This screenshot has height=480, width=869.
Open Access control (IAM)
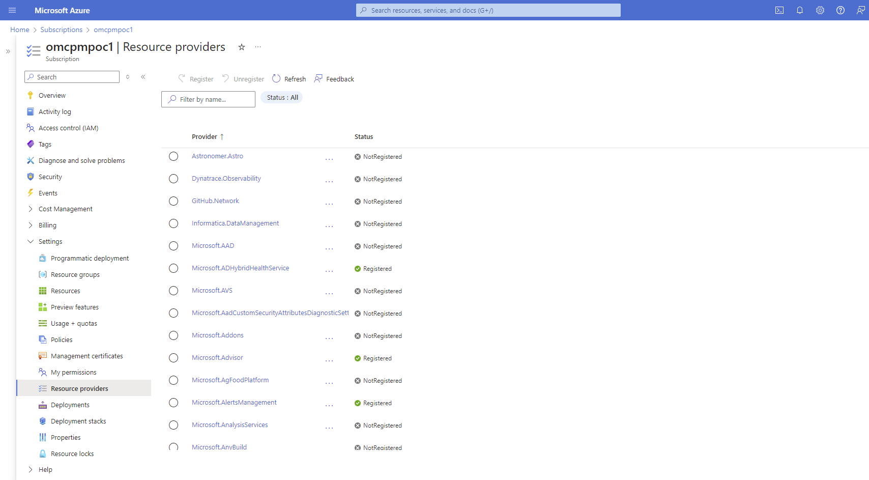pos(68,128)
